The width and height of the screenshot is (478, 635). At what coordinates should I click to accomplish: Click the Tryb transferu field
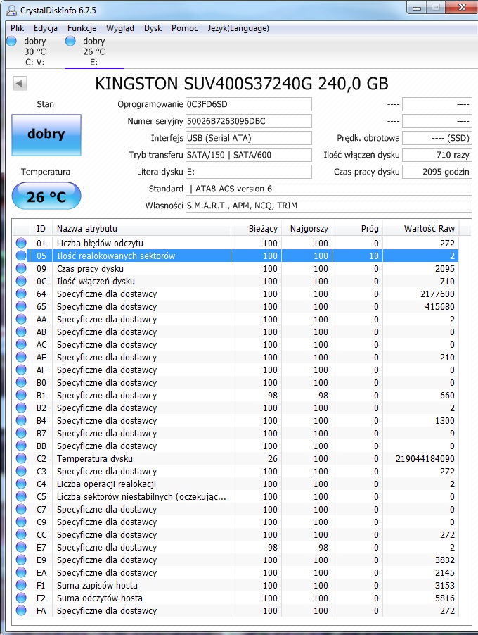click(248, 155)
